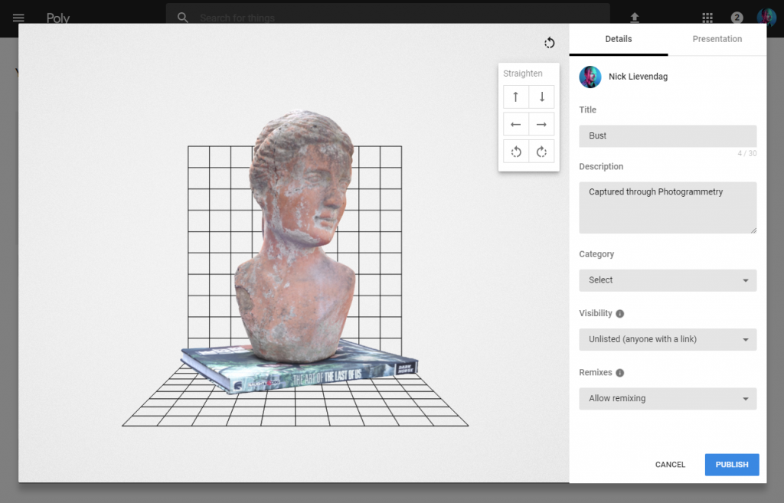The height and width of the screenshot is (503, 784).
Task: Select the Details tab
Action: point(618,39)
